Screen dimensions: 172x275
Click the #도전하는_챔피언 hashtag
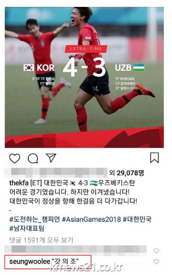click(x=34, y=219)
